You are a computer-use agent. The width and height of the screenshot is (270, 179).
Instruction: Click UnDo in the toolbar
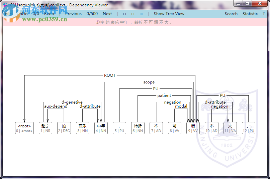click(x=22, y=14)
